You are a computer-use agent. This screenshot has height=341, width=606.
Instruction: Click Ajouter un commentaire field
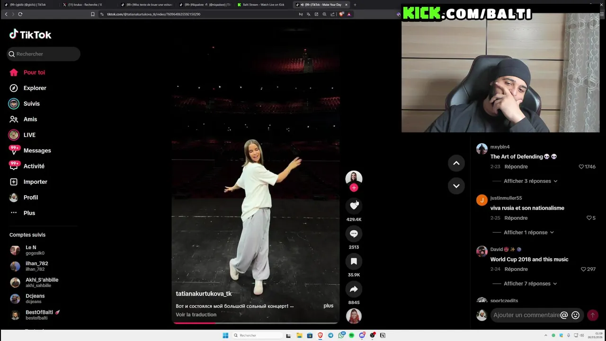coord(526,315)
